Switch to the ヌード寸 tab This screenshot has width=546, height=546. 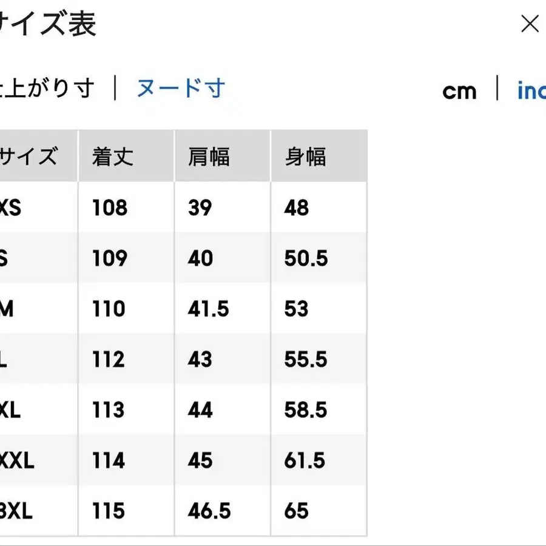pyautogui.click(x=181, y=89)
